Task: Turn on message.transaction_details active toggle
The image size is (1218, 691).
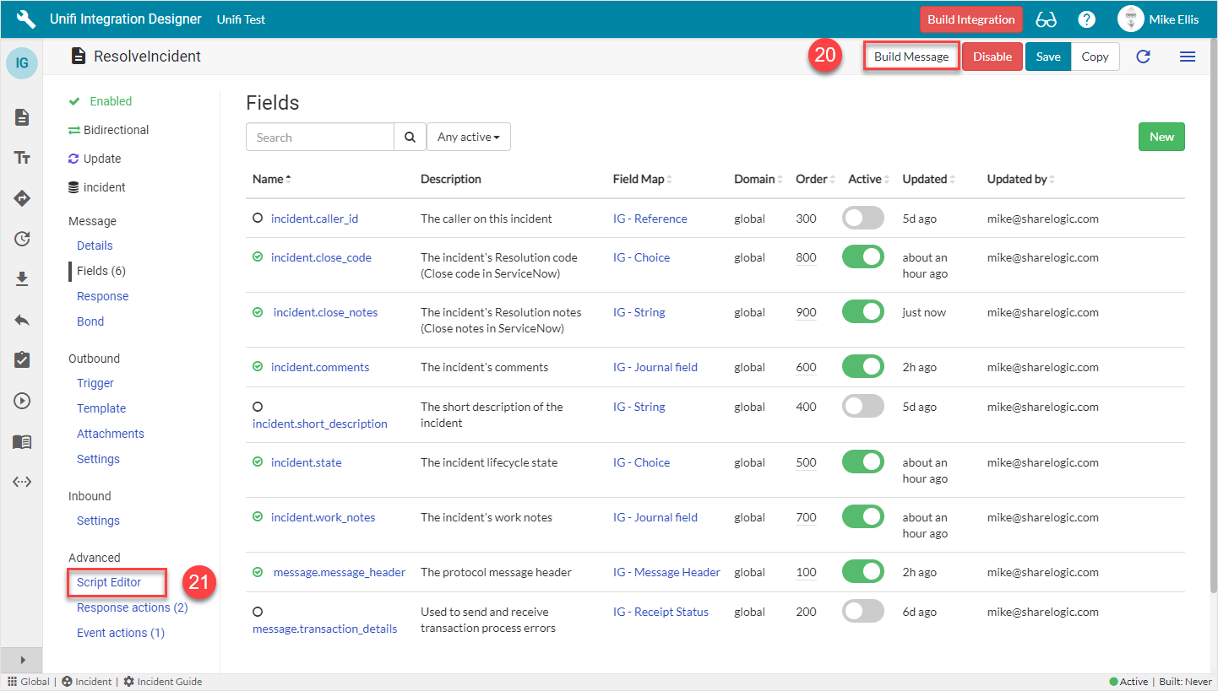Action: tap(862, 612)
